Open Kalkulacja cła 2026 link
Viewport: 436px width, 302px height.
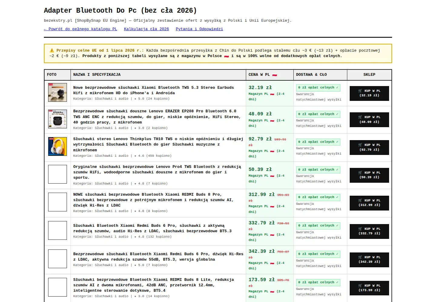coord(147,29)
